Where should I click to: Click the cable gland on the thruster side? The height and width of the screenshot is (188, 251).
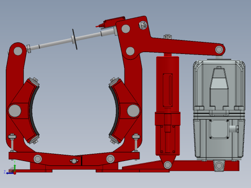tap(234, 129)
